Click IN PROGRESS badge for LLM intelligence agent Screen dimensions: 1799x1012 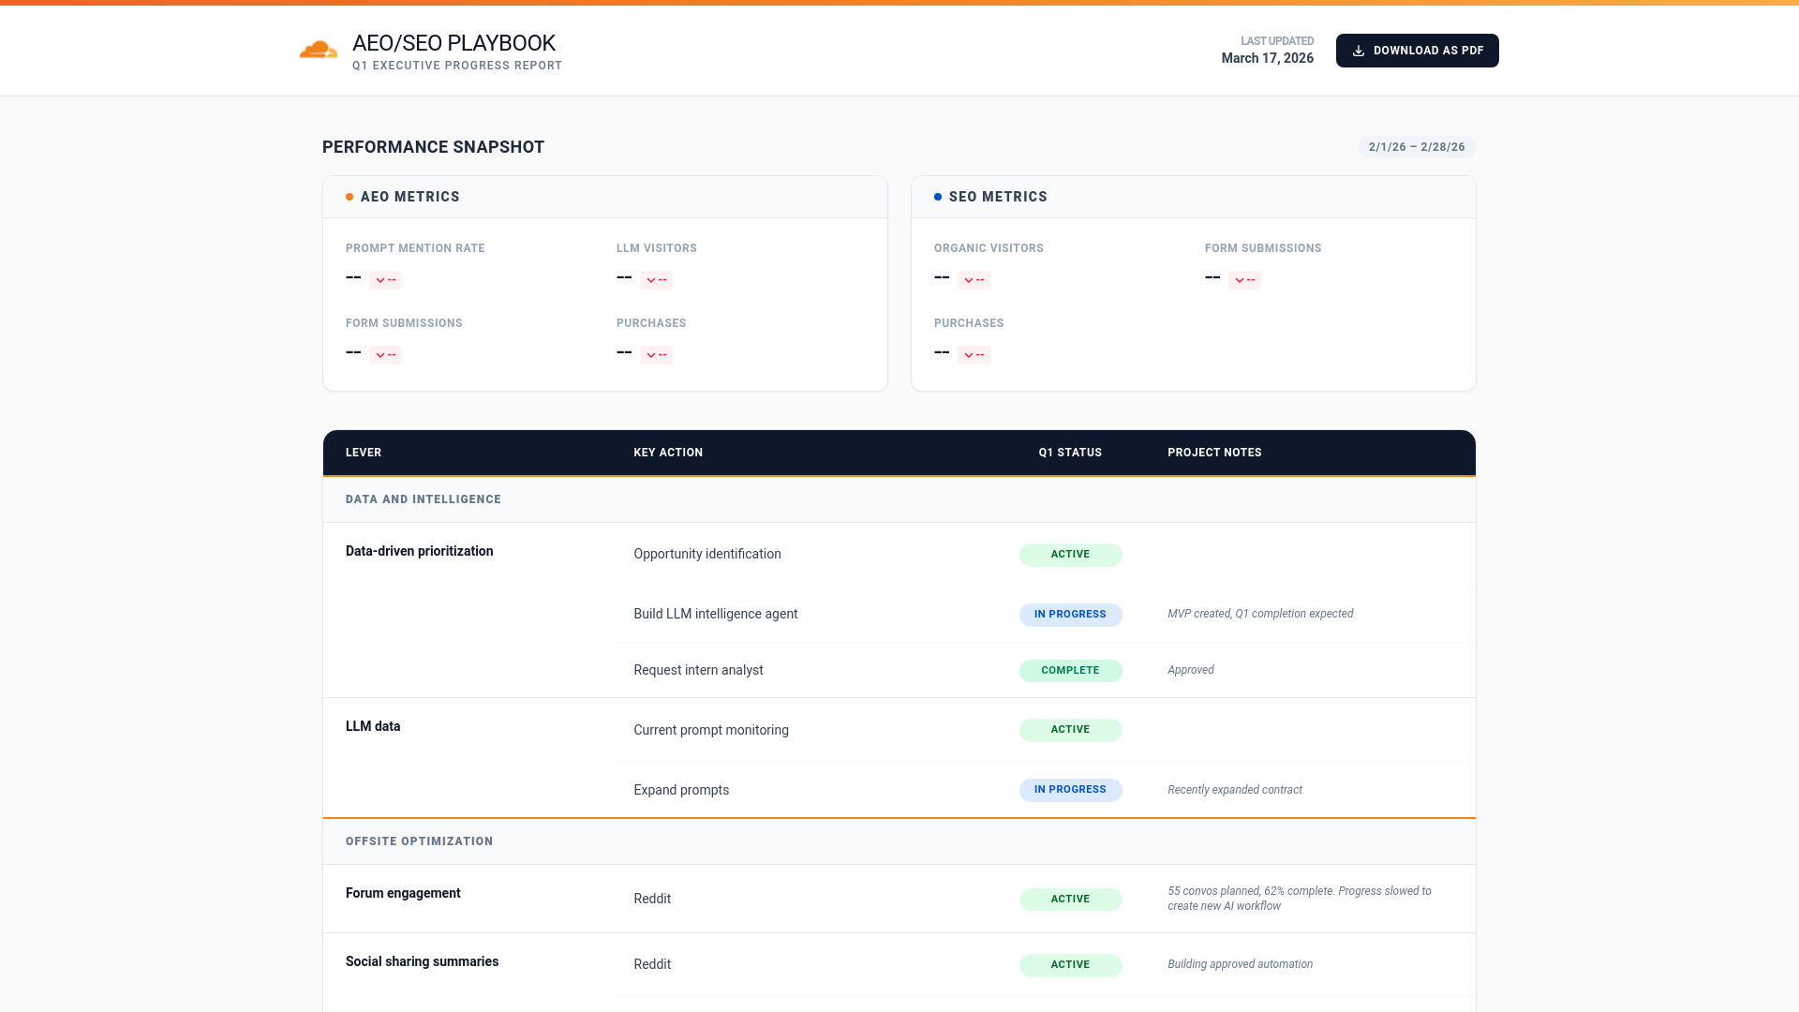tap(1070, 615)
